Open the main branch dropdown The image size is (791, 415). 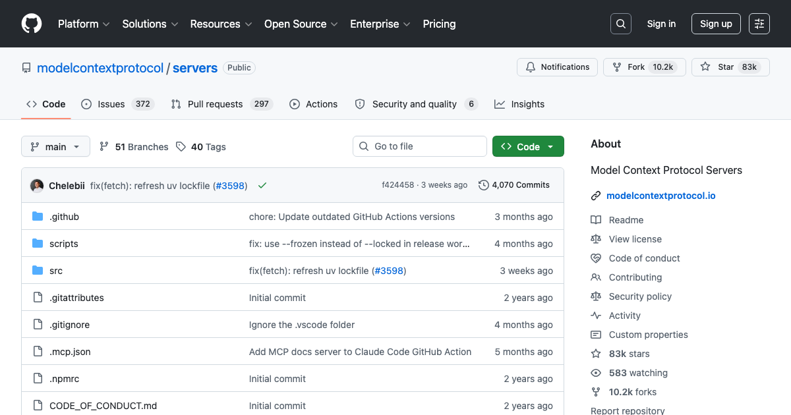(x=55, y=146)
